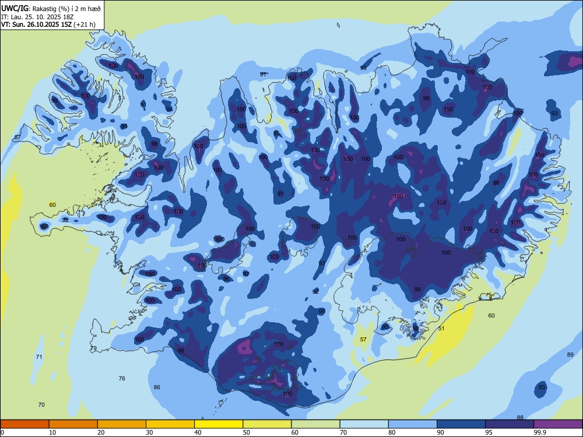This screenshot has height=437, width=583.
Task: Click the legend tick label 0
Action: [x=2, y=432]
